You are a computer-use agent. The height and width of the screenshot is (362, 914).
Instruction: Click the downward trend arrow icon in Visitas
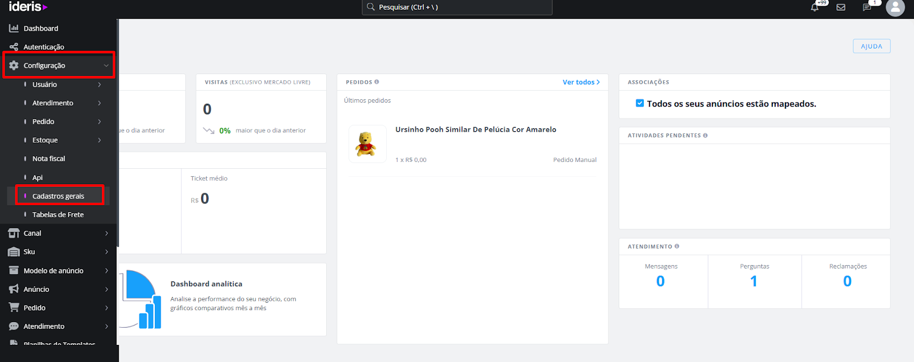pos(209,131)
